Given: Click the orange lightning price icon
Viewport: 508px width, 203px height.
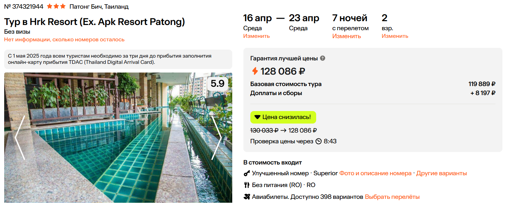Looking at the screenshot, I should pos(255,71).
